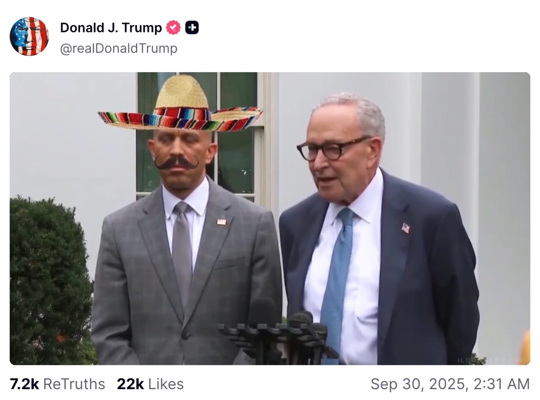Viewport: 540px width, 400px height.
Task: Click the flag pin on gray suit
Action: coord(221,221)
